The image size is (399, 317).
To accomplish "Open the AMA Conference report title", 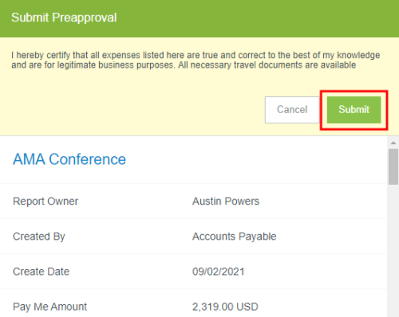I will click(69, 159).
